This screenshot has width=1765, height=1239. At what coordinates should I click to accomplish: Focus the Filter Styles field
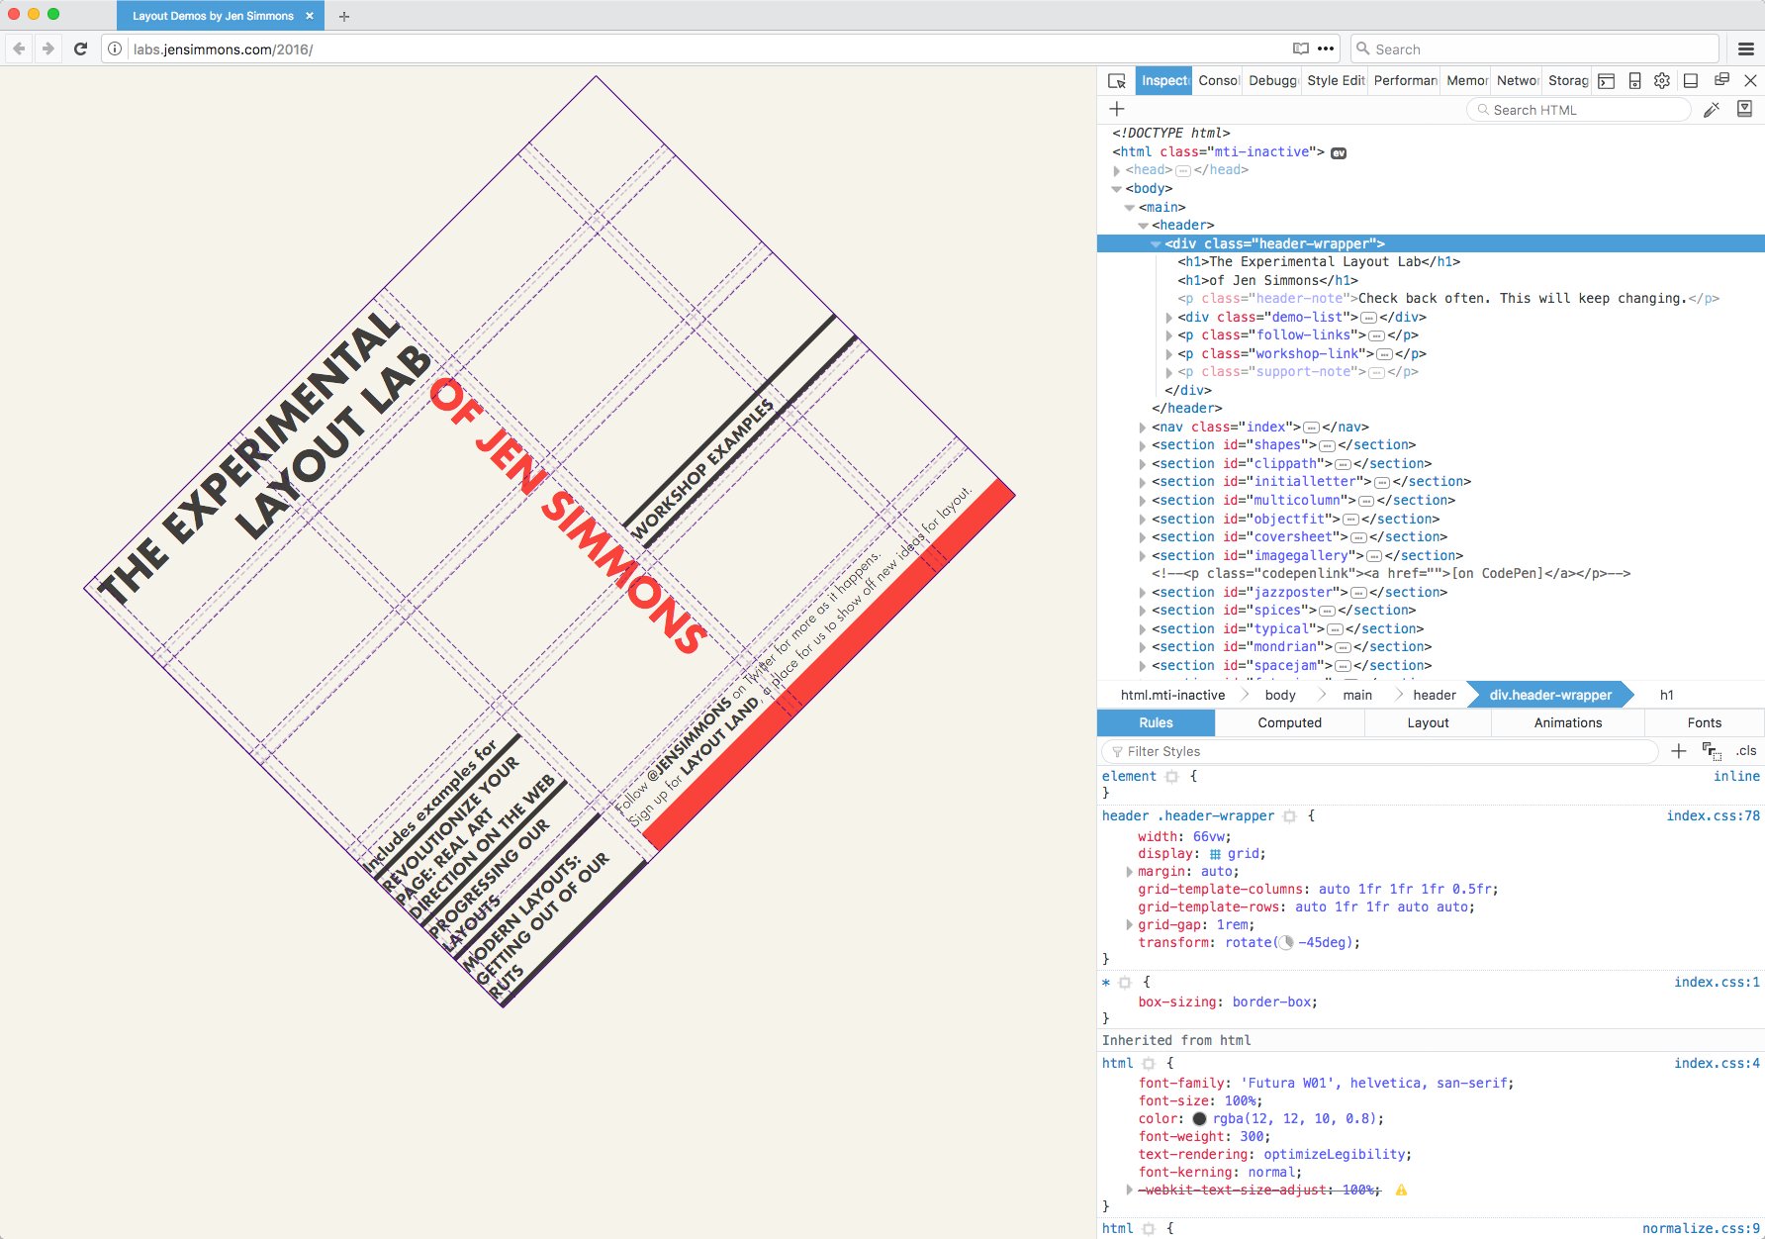1381,751
